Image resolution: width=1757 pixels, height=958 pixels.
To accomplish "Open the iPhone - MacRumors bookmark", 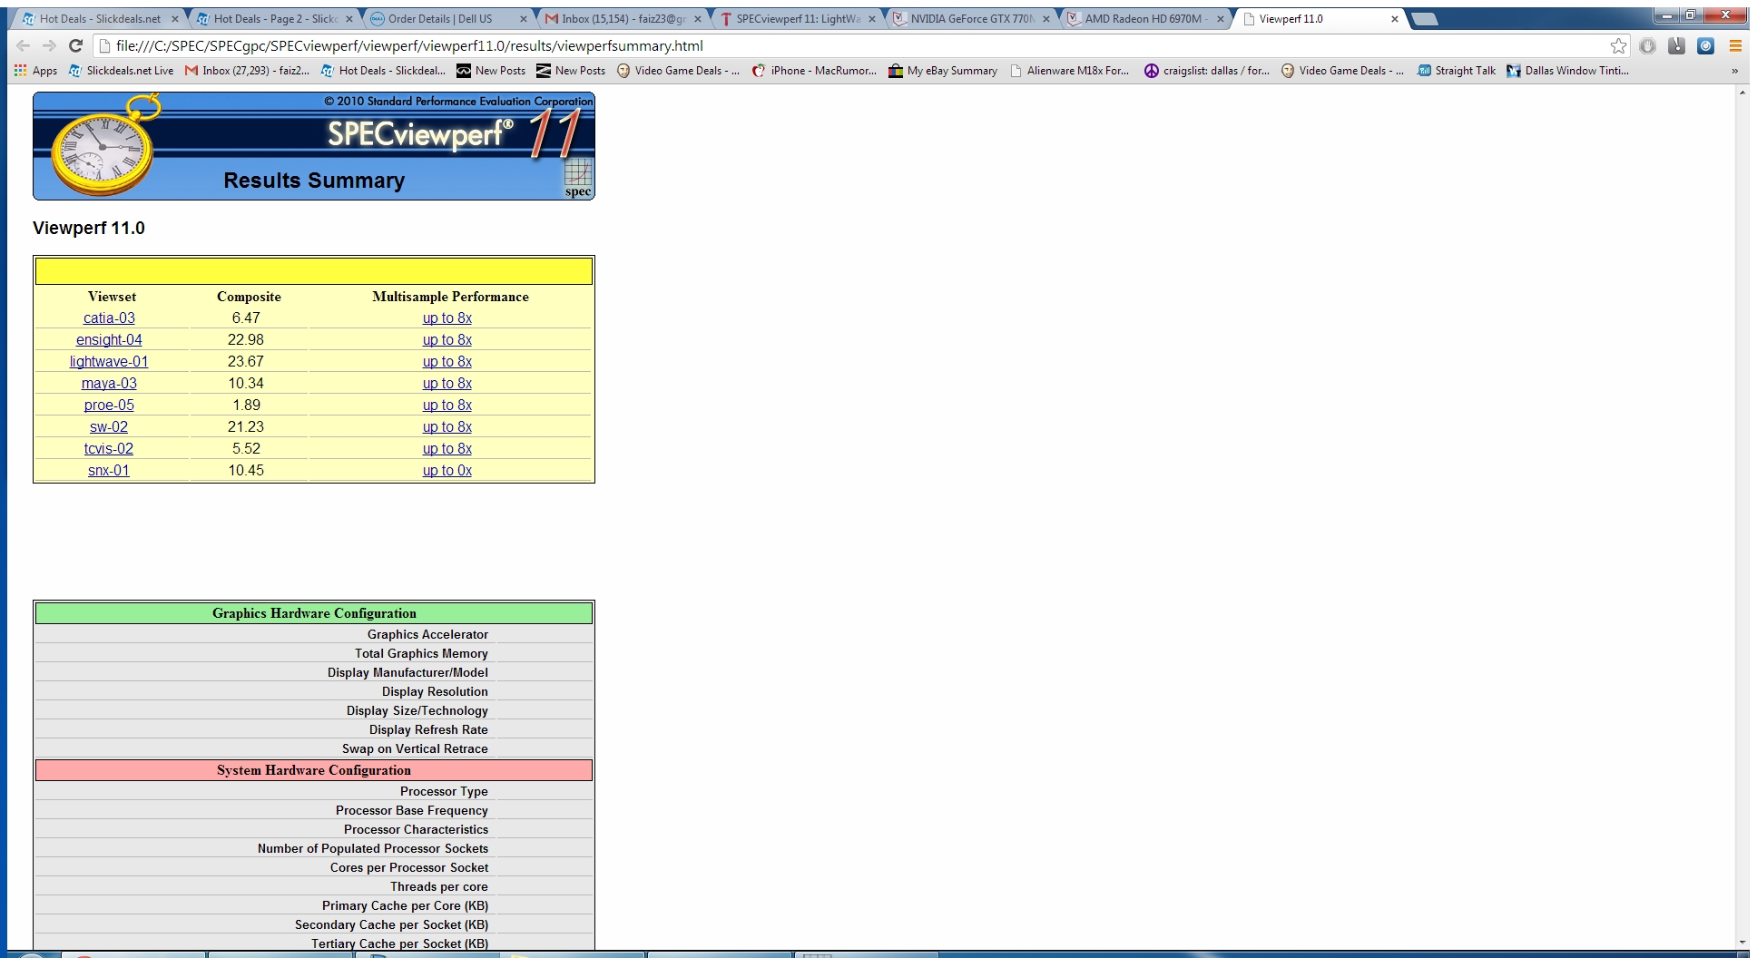I will [814, 71].
